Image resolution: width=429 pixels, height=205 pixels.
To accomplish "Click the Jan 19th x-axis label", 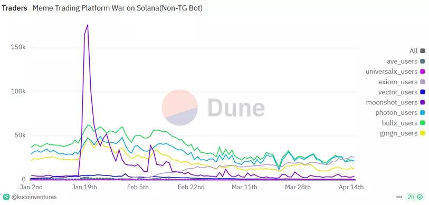I will coord(84,187).
